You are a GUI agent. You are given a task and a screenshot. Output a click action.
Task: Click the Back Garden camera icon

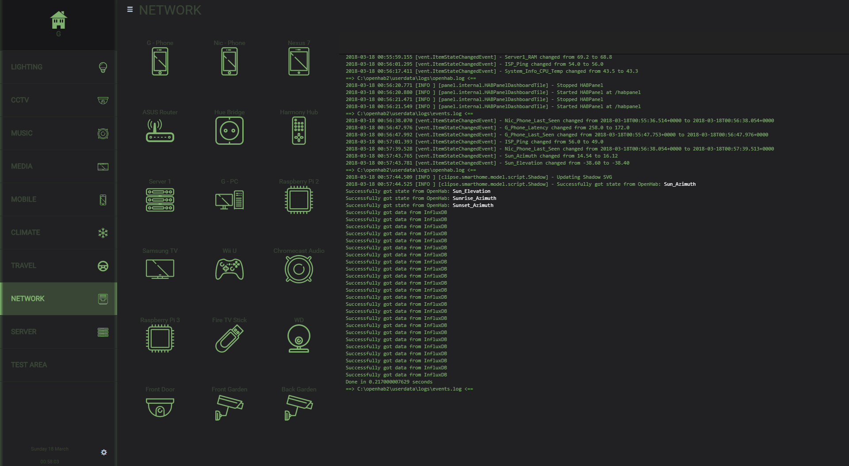[x=298, y=407]
